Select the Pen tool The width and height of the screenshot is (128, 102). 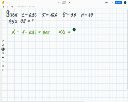pos(3,41)
